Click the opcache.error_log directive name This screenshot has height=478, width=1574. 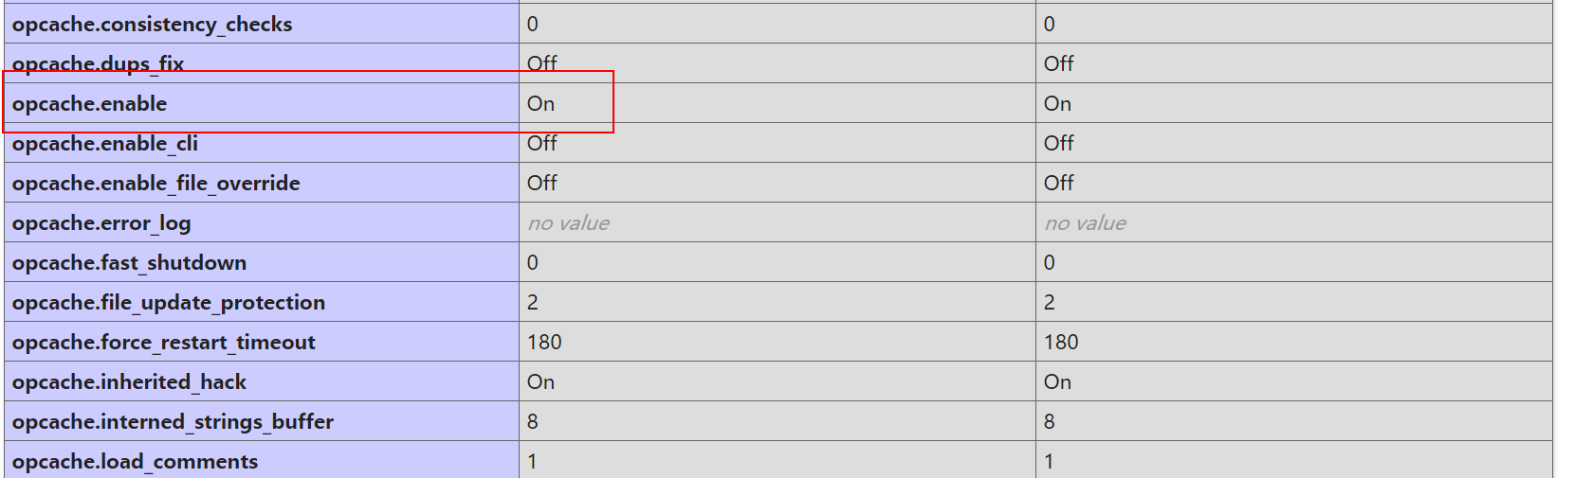pyautogui.click(x=101, y=223)
